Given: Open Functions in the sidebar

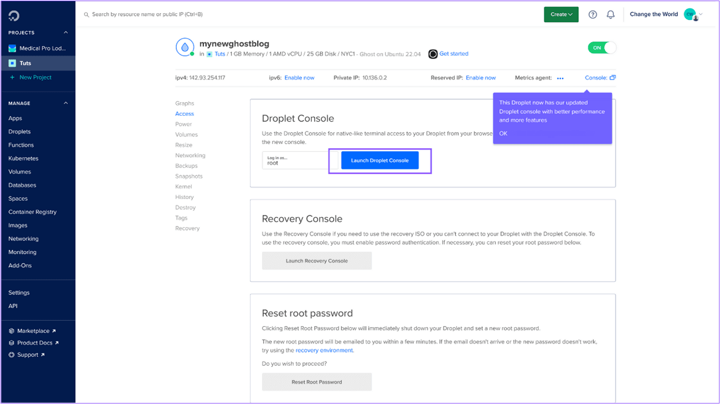Looking at the screenshot, I should [x=21, y=145].
